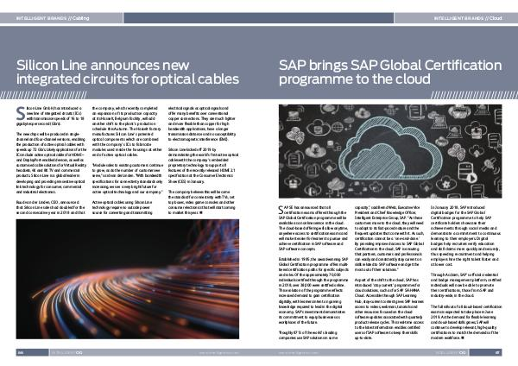Click the 'INTELLIGENT BRANDS // Cloud' section label
Screen dimensions: 518x366
point(468,18)
